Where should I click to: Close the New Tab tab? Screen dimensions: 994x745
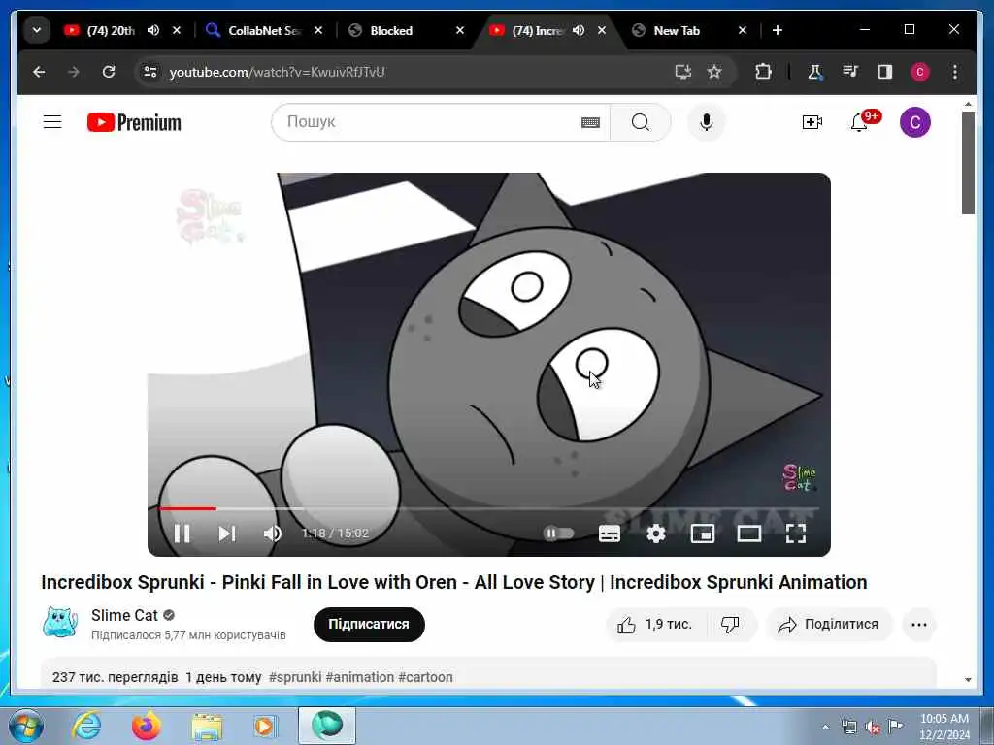pyautogui.click(x=743, y=30)
